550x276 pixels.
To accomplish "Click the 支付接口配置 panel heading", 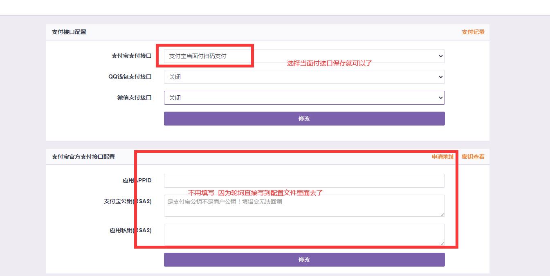I will coord(69,32).
